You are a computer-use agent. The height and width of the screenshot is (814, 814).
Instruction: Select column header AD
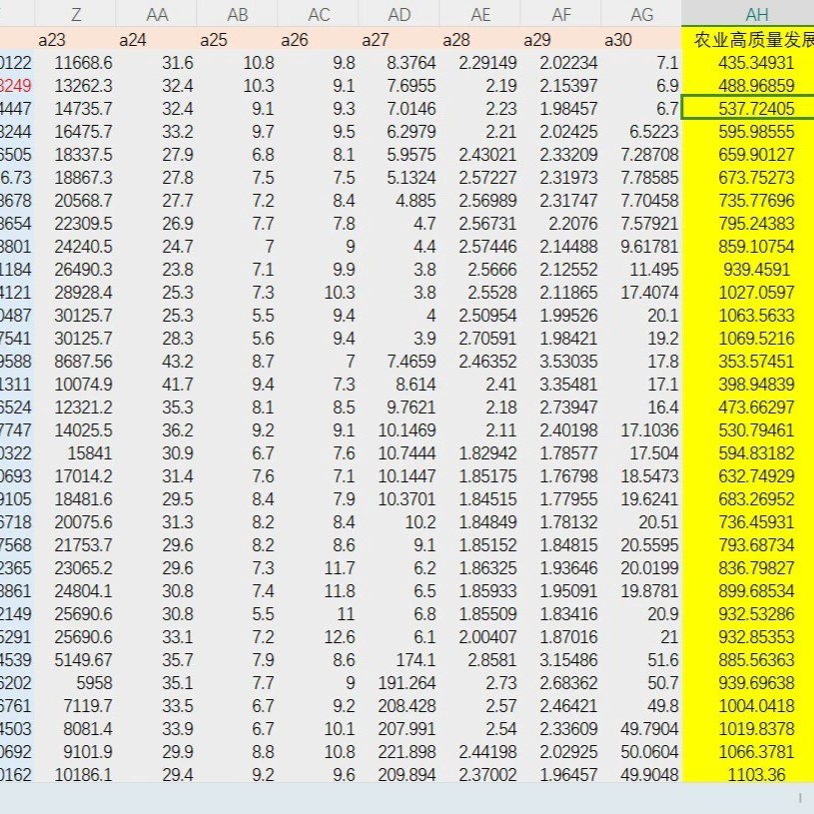pyautogui.click(x=400, y=14)
